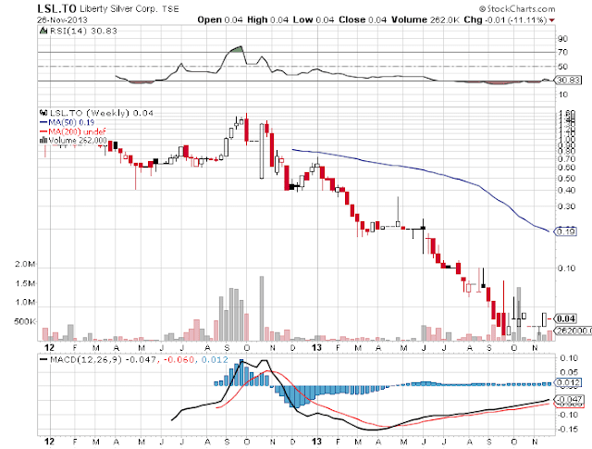Click the MACD(12,26,9) legend text
This screenshot has height=449, width=592.
[x=86, y=359]
